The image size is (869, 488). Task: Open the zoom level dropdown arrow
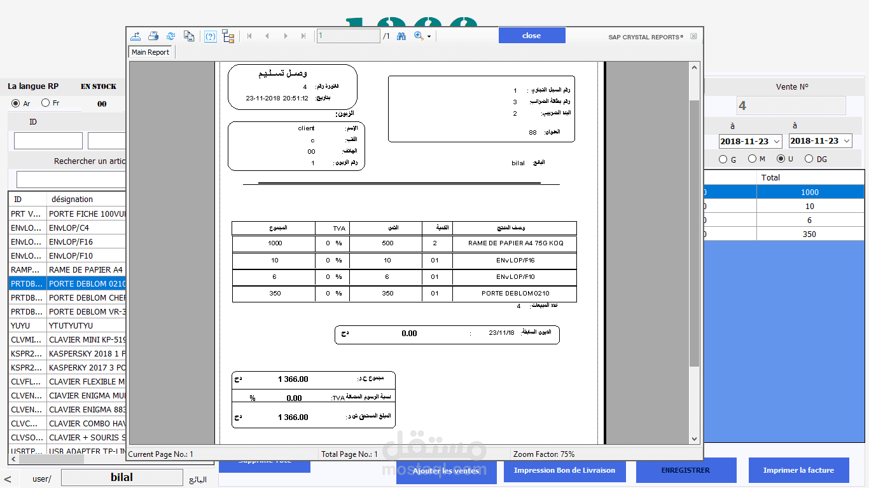[429, 37]
